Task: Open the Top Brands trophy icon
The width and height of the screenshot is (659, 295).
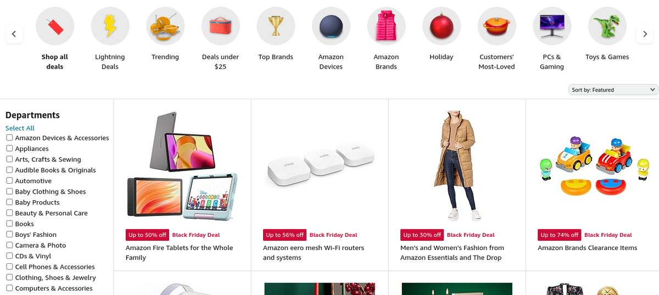Action: 276,26
